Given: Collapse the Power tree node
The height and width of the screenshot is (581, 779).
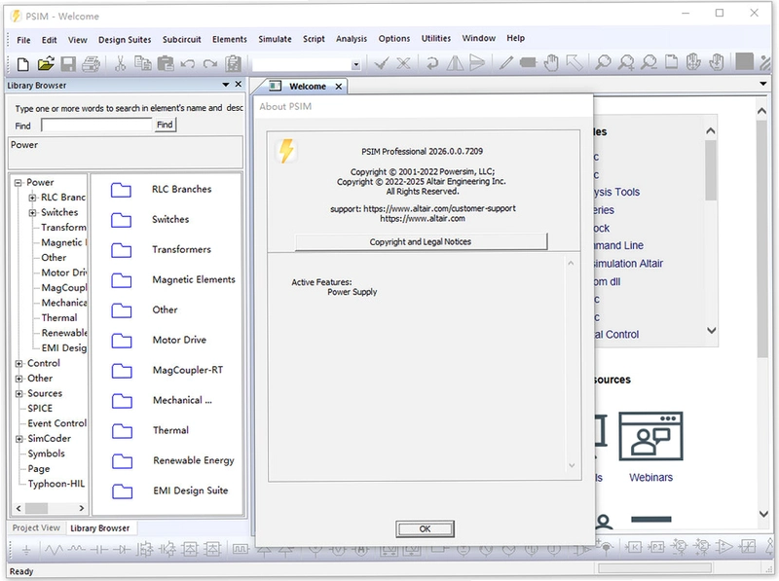Looking at the screenshot, I should tap(19, 183).
